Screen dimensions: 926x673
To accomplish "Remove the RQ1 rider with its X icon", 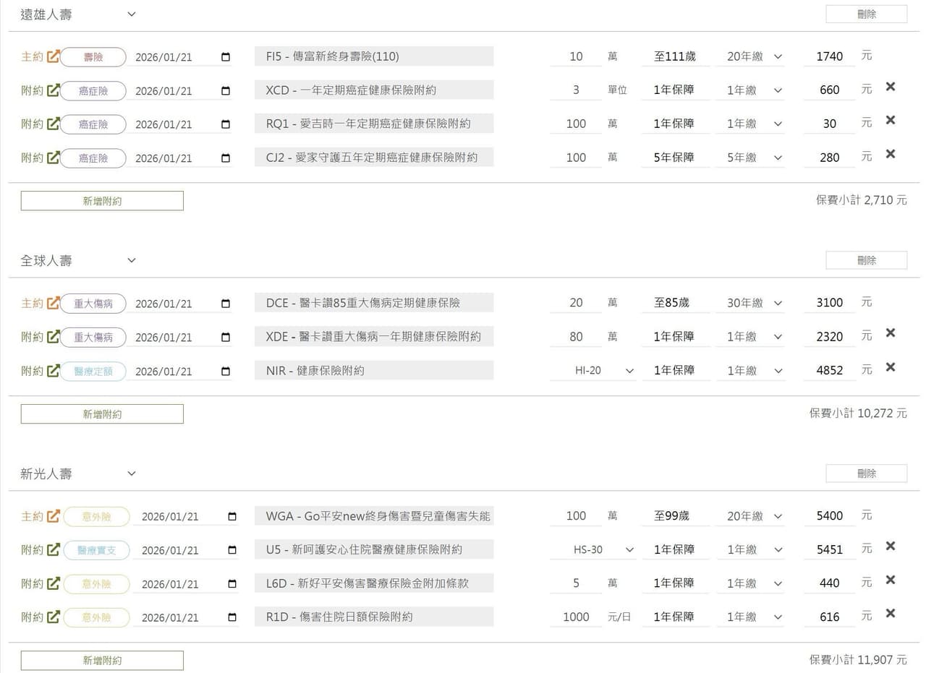I will 891,120.
